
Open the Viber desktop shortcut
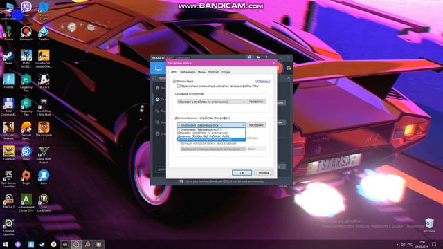pos(26,8)
